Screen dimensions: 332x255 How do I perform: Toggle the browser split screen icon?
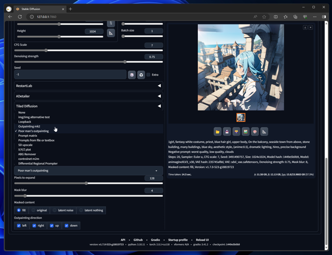[276, 17]
